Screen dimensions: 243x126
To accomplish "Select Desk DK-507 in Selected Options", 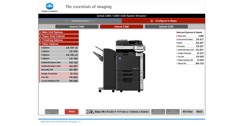I will click(190, 43).
